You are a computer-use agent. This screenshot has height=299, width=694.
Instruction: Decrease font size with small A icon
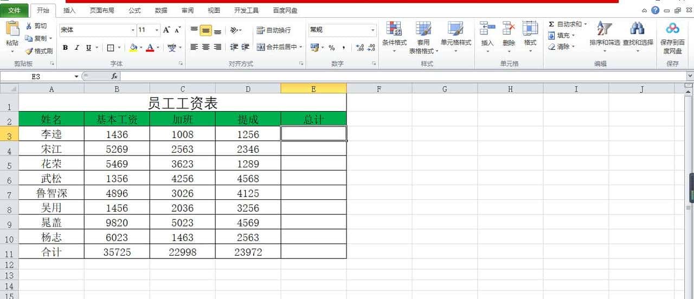pyautogui.click(x=178, y=30)
